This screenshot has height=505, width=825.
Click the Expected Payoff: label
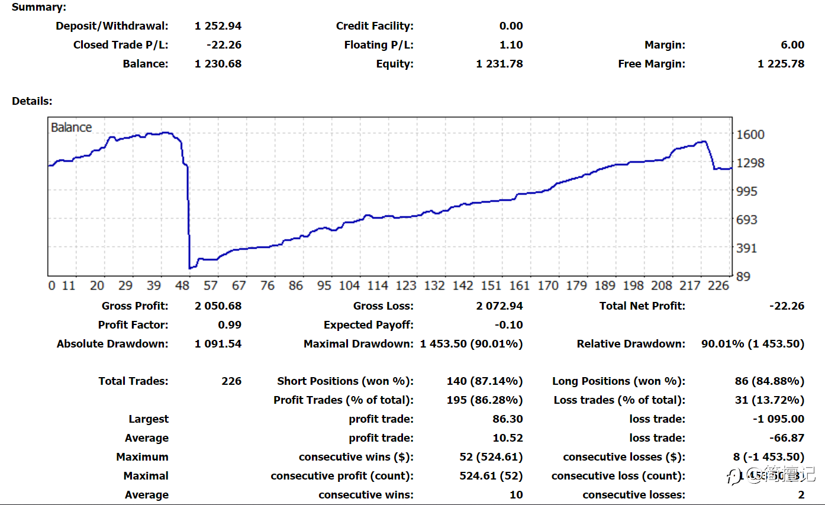tap(369, 325)
